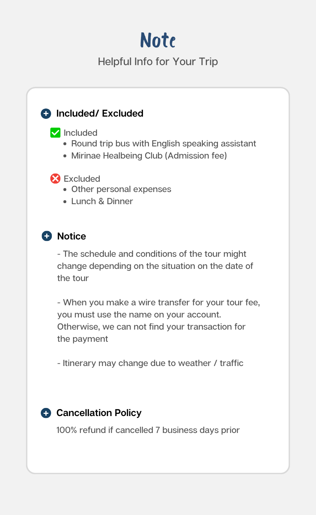
Task: Click the schedule and conditions notice paragraph
Action: pos(155,266)
